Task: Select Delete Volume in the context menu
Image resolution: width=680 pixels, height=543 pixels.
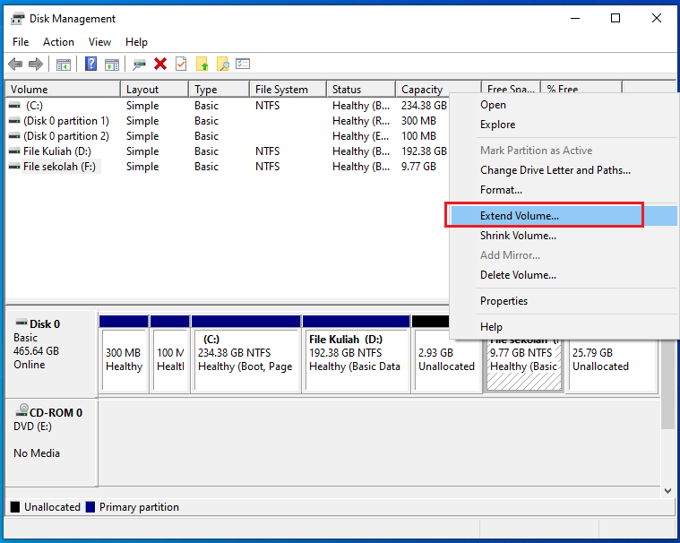Action: [x=518, y=275]
